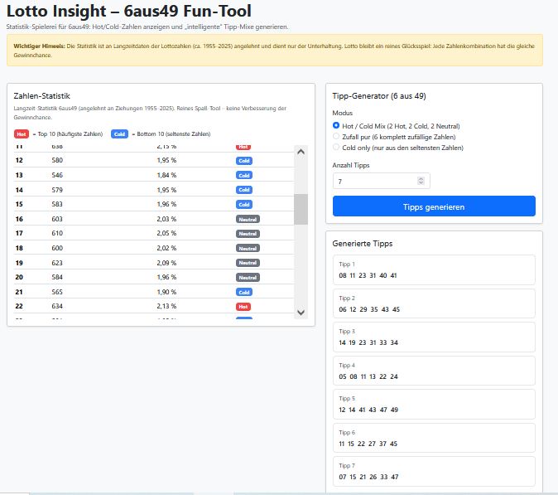Select the Zufall pur mode option
The image size is (558, 495).
[x=336, y=136]
